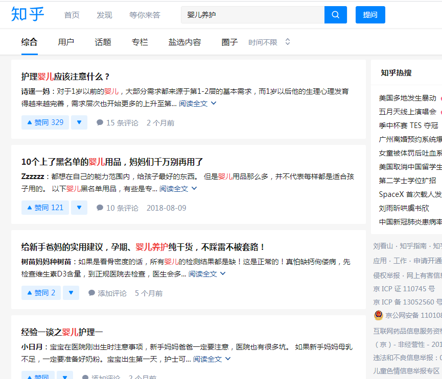The image size is (442, 379).
Task: Switch to the 圈子 tab
Action: [x=229, y=42]
